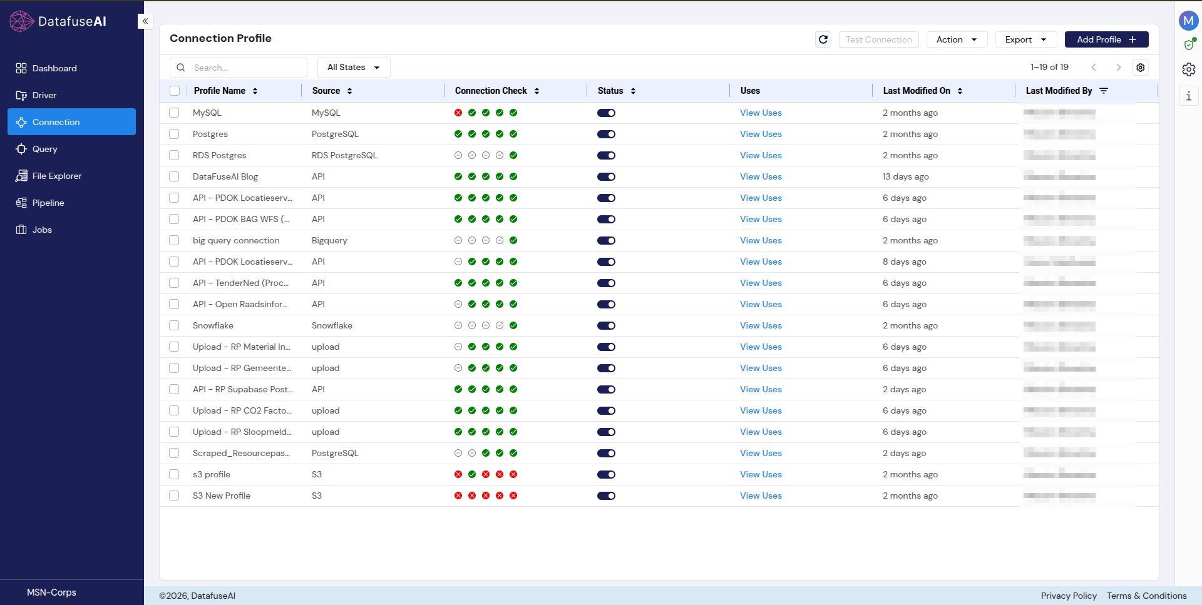Screen dimensions: 1202x605
Task: Click the green shield status icon
Action: click(x=1189, y=44)
